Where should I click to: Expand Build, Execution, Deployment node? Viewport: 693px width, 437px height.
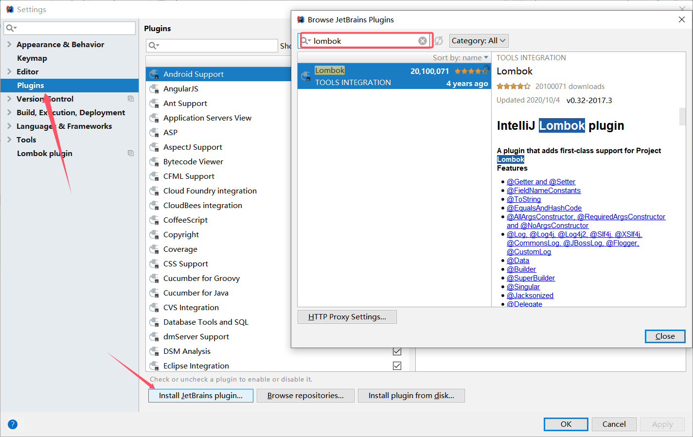(9, 112)
